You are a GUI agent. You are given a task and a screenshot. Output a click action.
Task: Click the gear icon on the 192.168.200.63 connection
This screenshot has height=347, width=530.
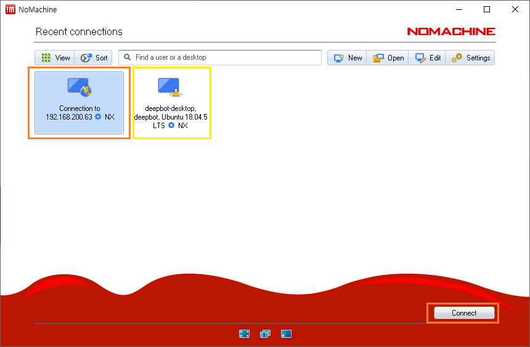(x=98, y=116)
